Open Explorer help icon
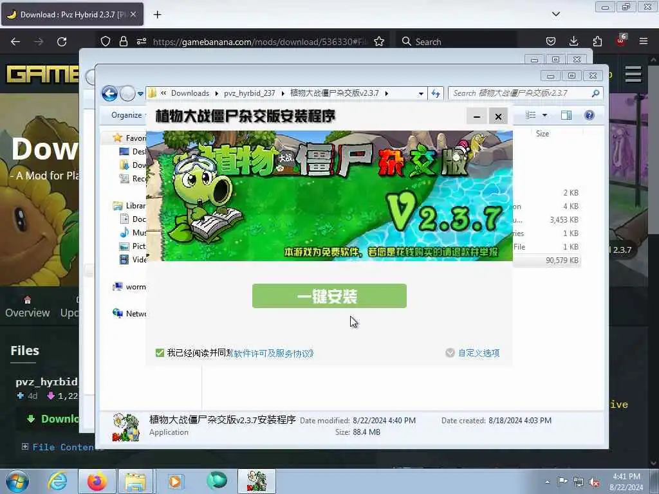This screenshot has height=494, width=659. pos(589,115)
